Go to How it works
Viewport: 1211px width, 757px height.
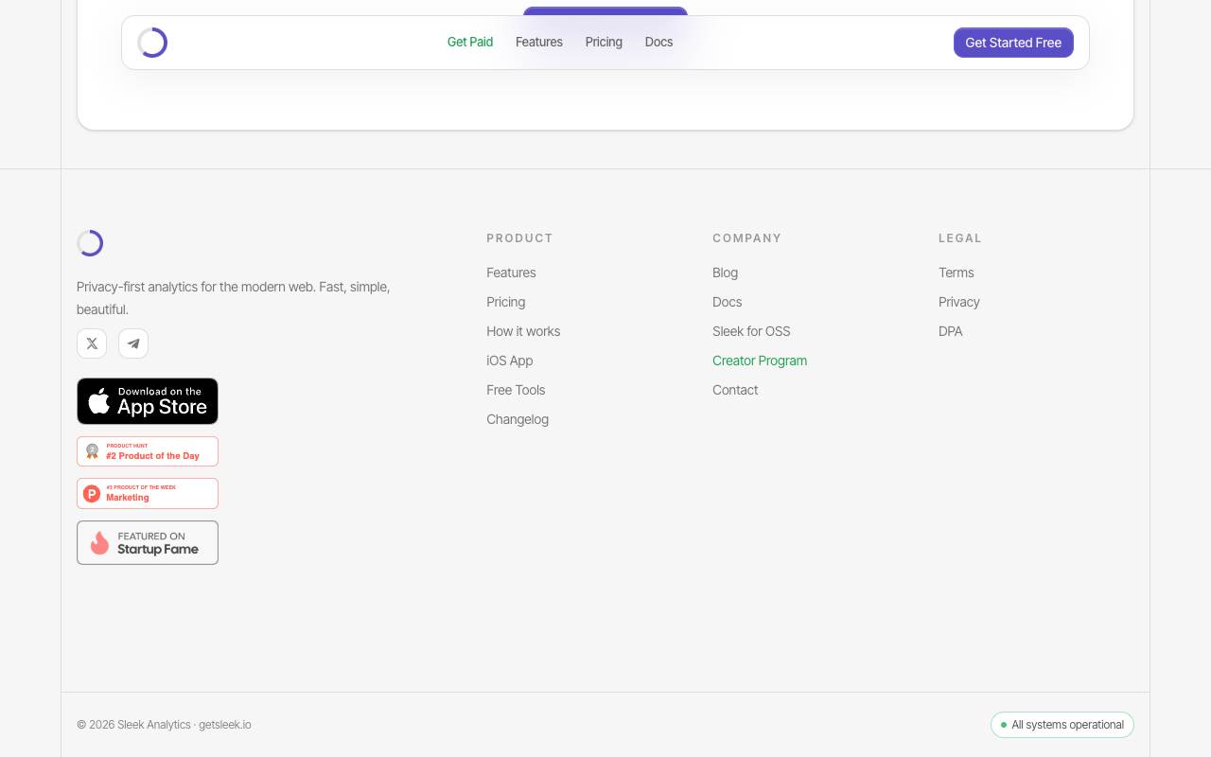(523, 331)
